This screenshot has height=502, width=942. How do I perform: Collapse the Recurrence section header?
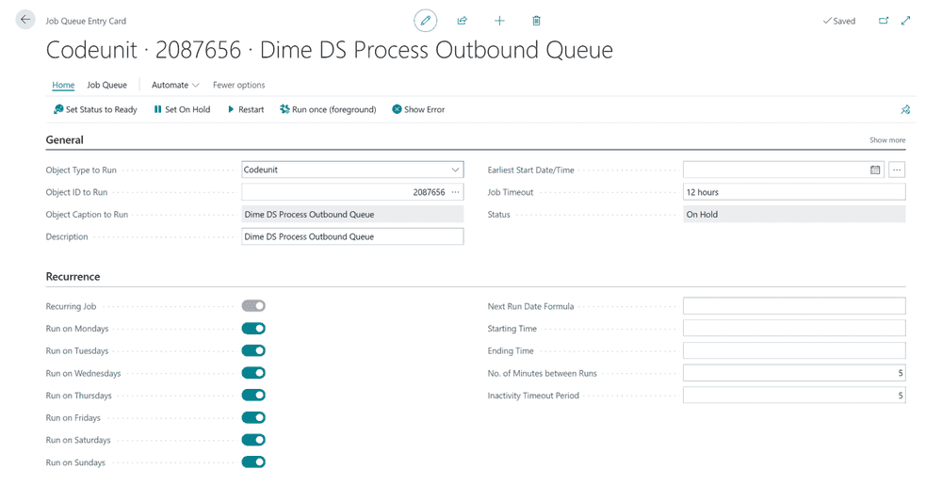pos(73,277)
